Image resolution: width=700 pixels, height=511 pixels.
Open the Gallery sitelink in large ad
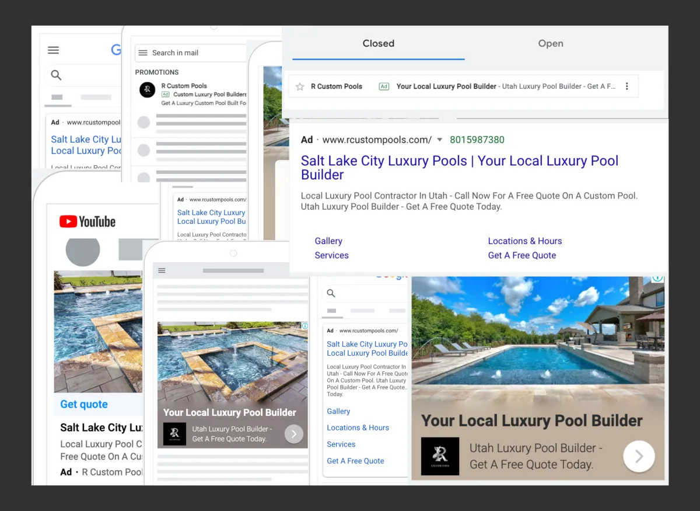click(328, 241)
